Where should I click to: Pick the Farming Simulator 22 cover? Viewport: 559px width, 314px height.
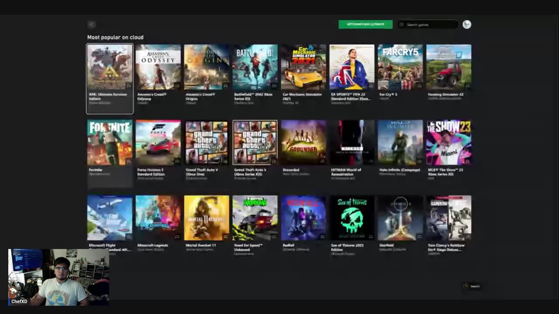coord(449,67)
